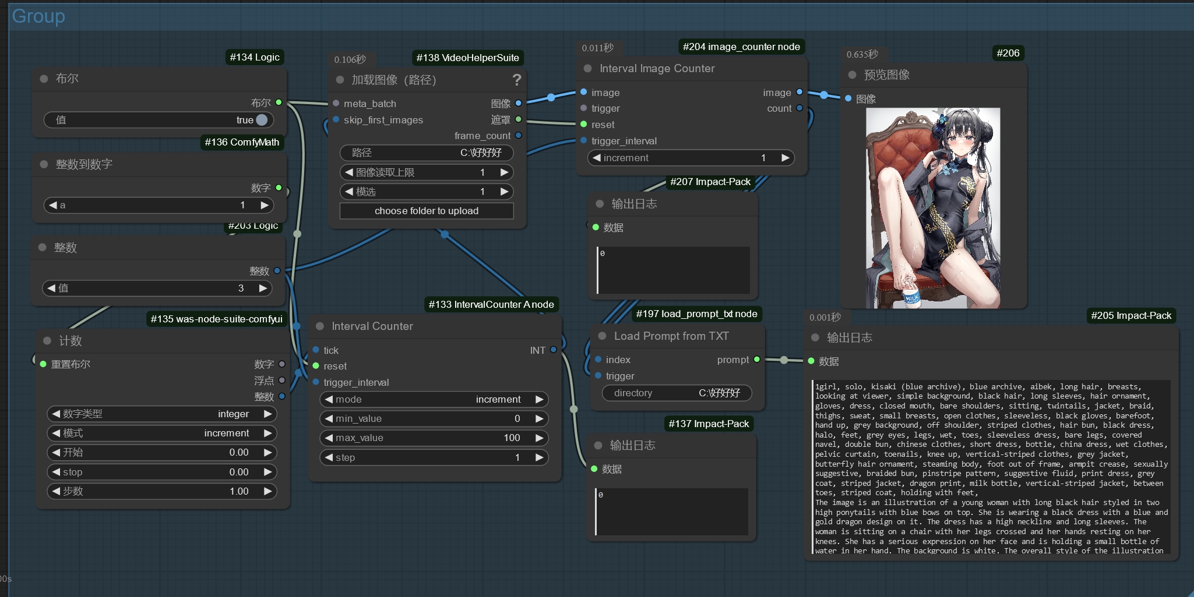This screenshot has height=597, width=1194.
Task: Click the skip_first_images input socket
Action: pyautogui.click(x=336, y=119)
